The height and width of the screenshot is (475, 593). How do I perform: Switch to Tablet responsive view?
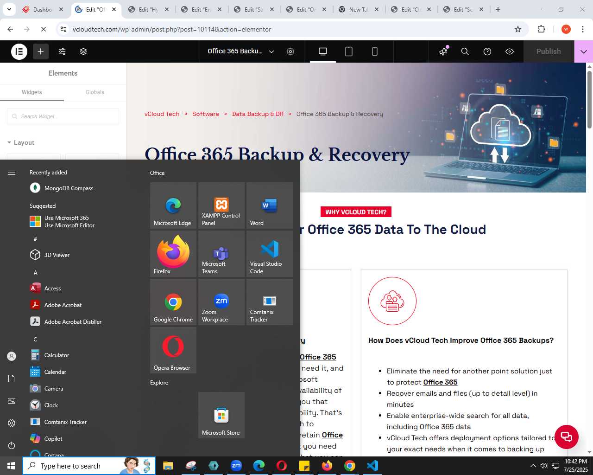(x=349, y=51)
